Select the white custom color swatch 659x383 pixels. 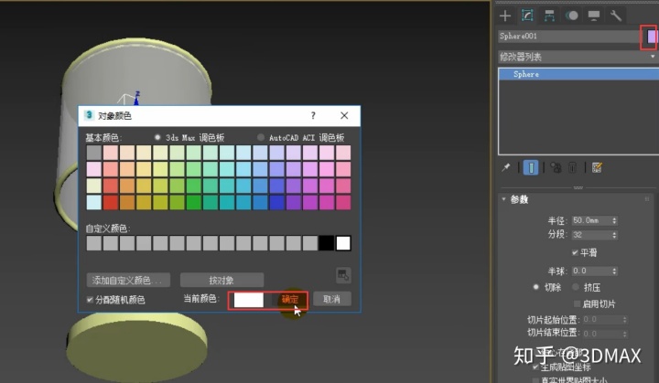(343, 243)
